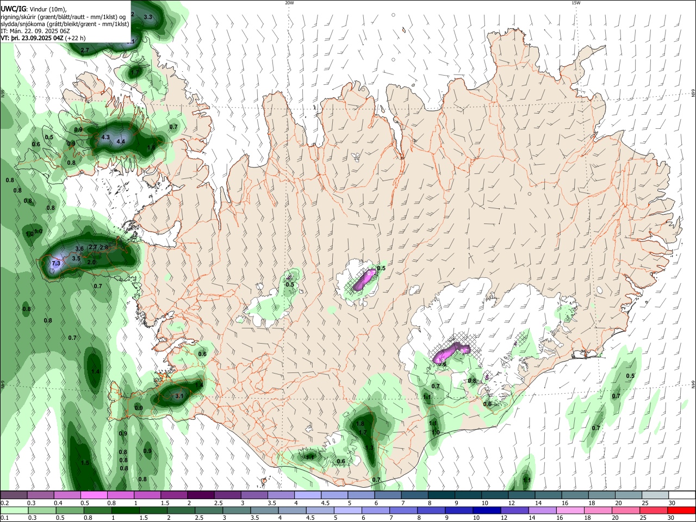Click the 20W longitude label
This screenshot has width=696, height=522.
click(289, 3)
